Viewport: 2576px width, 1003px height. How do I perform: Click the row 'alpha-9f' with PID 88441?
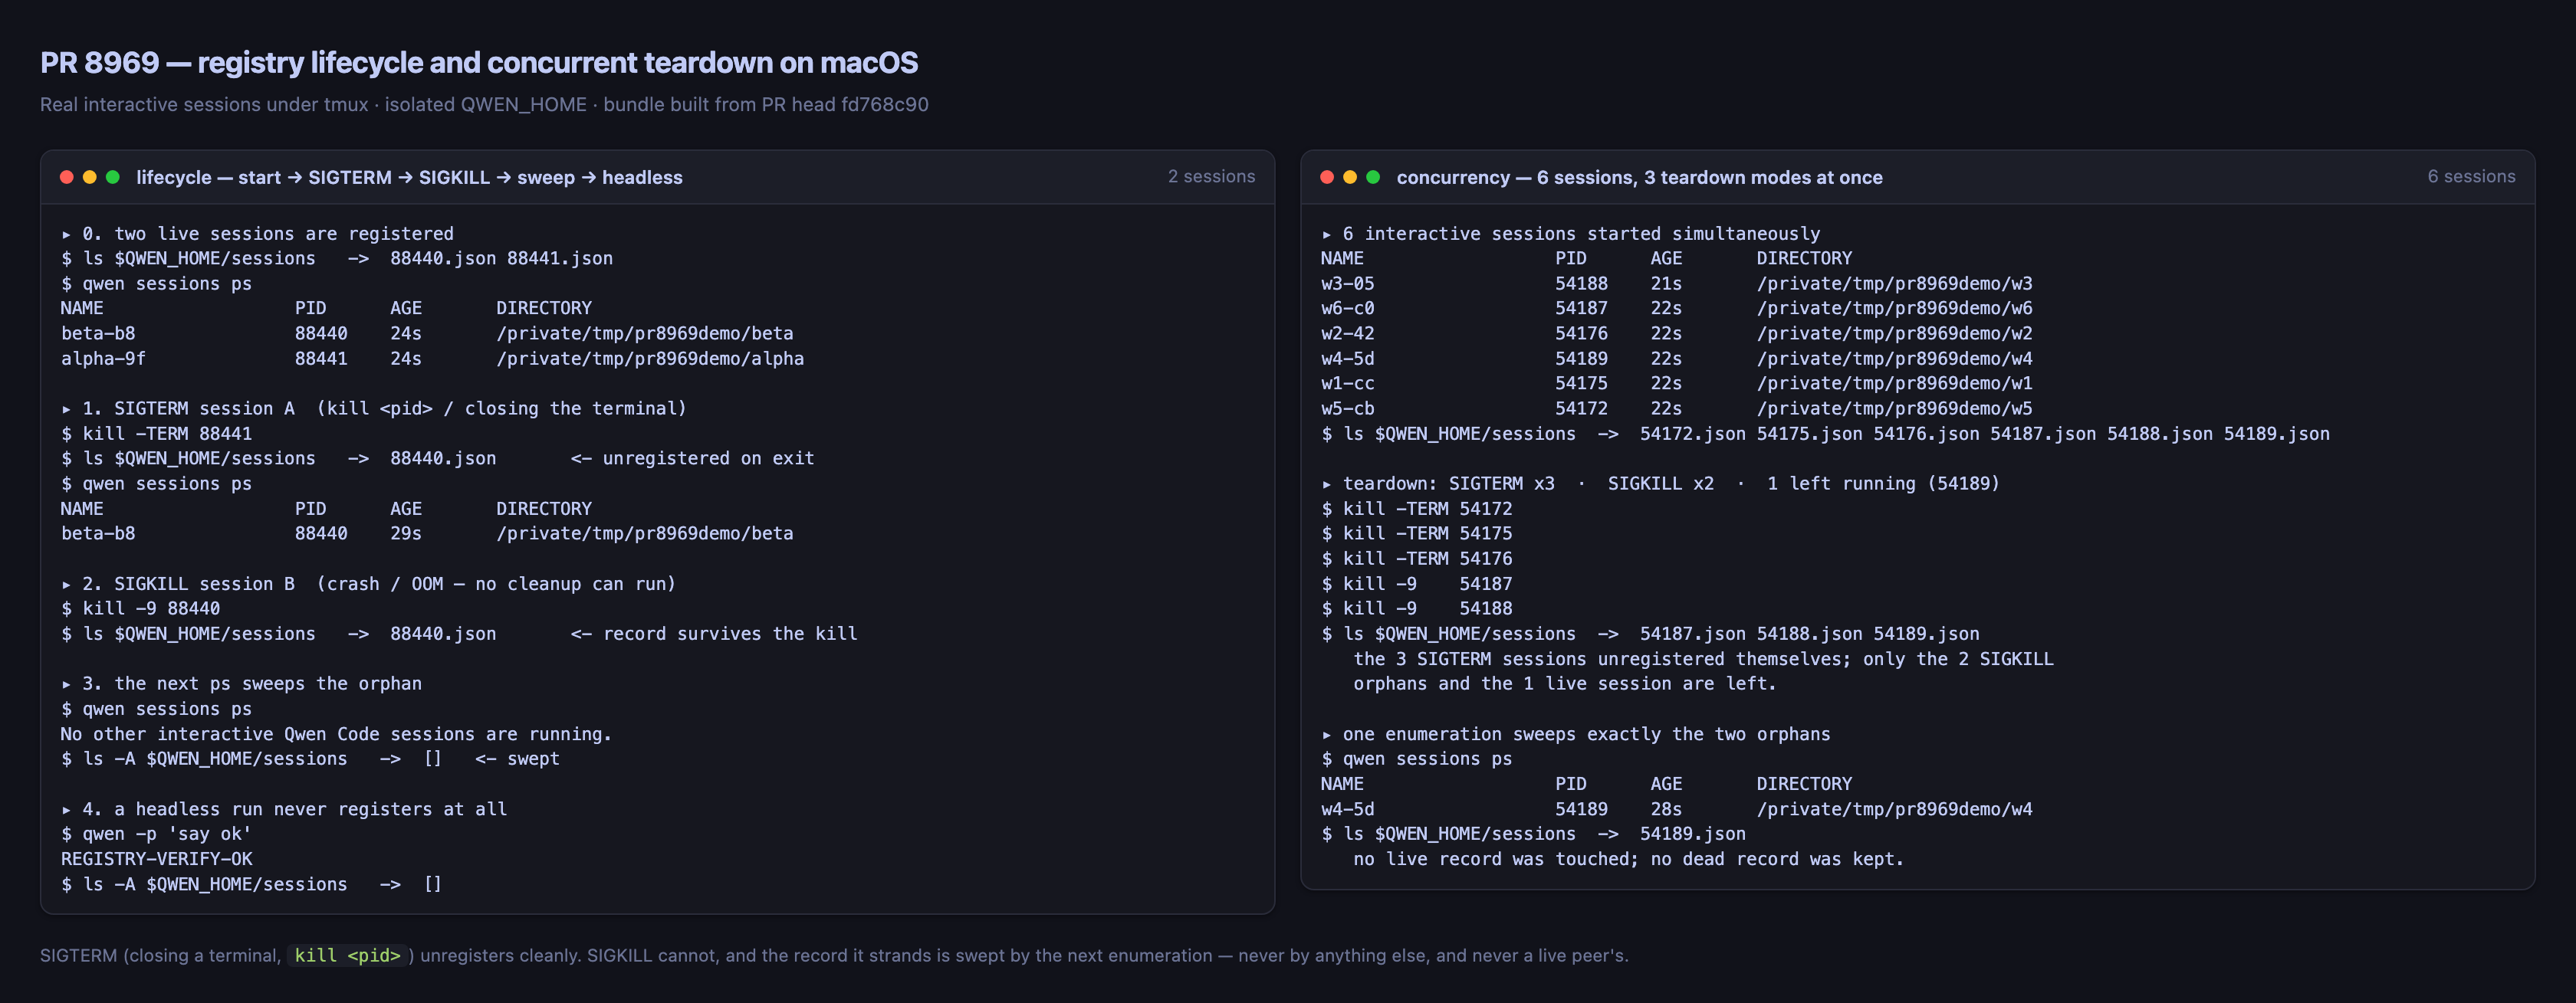tap(432, 358)
